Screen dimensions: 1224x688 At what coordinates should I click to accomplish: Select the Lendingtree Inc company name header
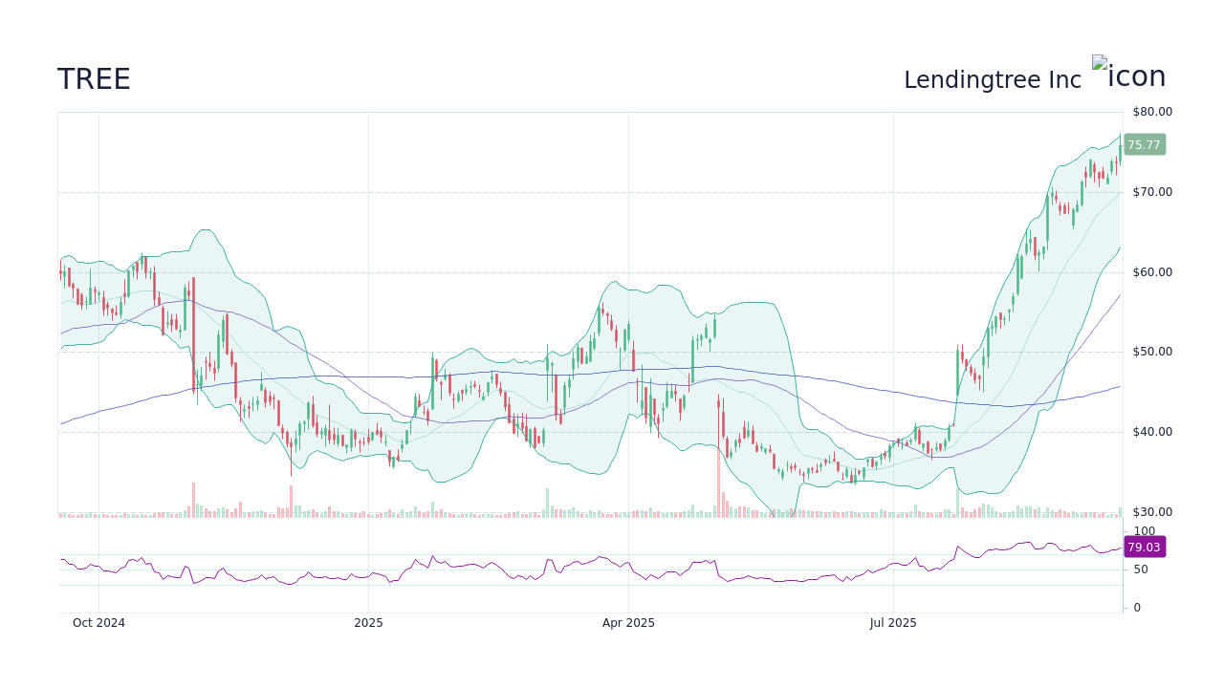click(x=992, y=80)
